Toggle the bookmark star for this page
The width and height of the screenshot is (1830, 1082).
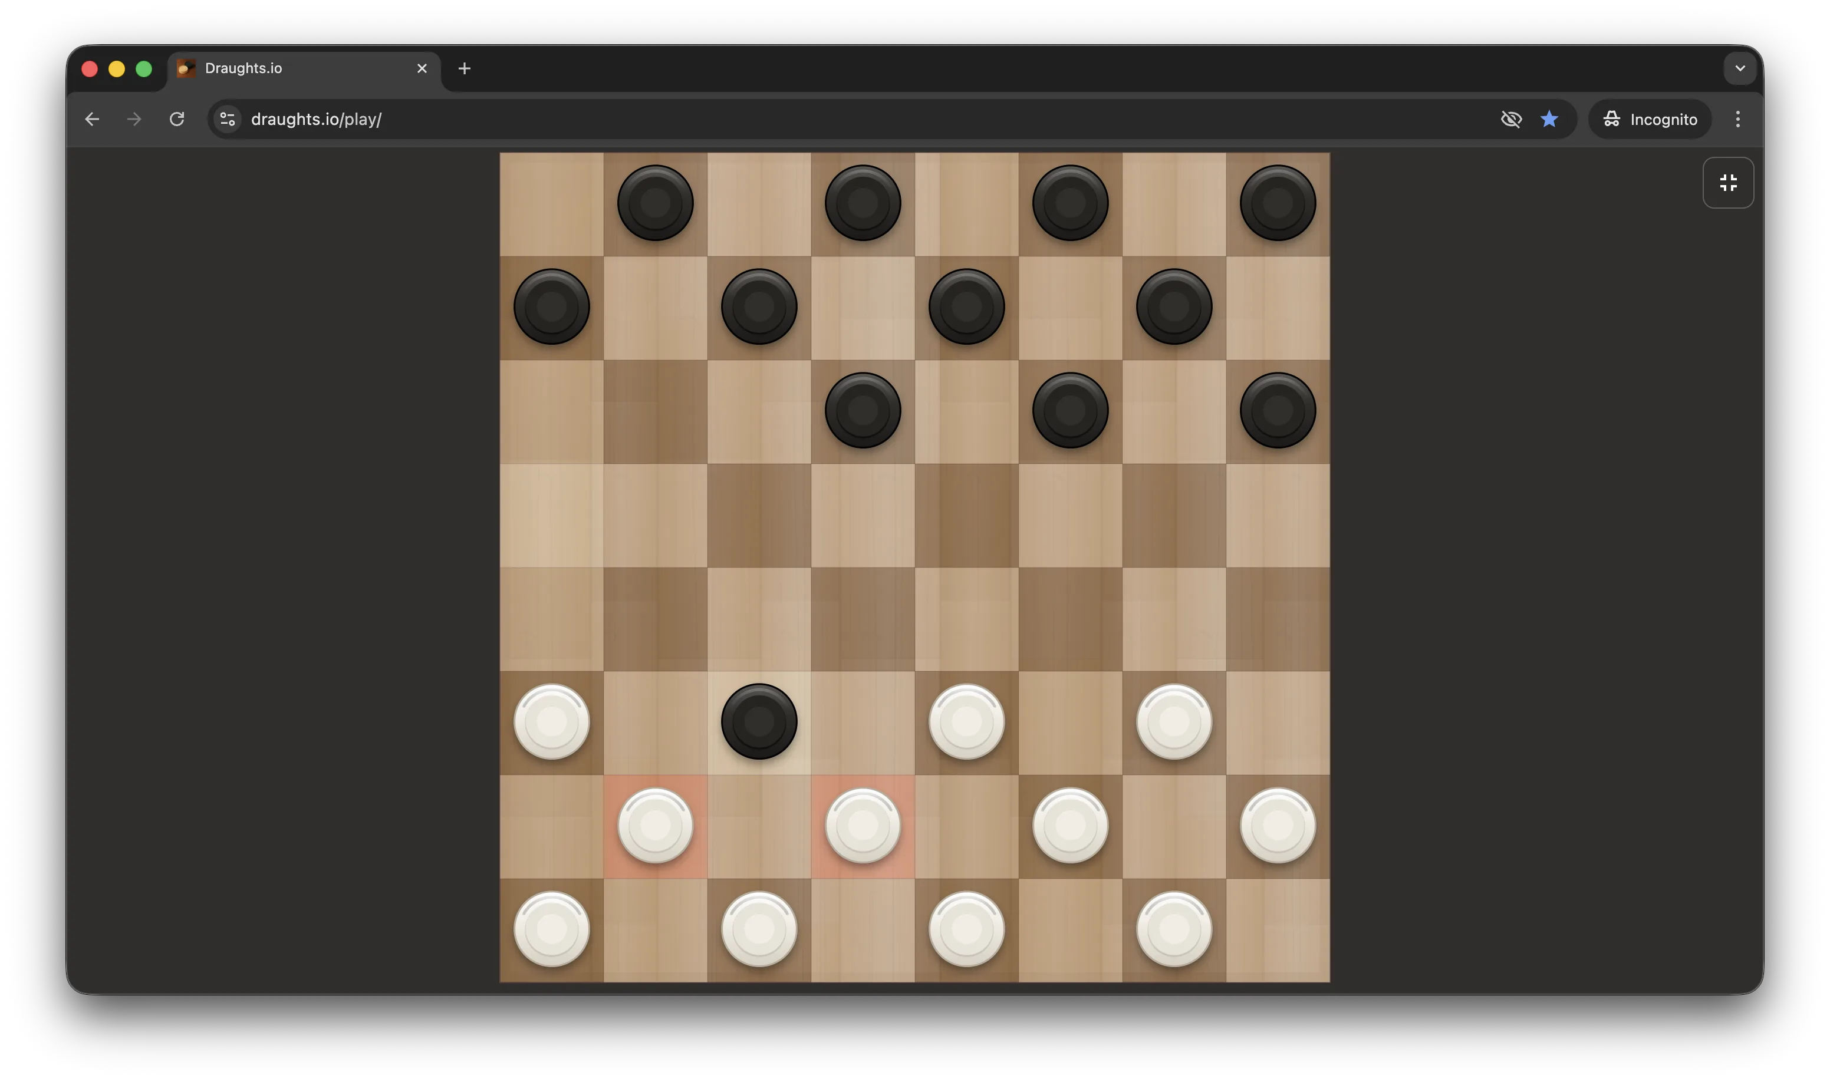click(1549, 119)
